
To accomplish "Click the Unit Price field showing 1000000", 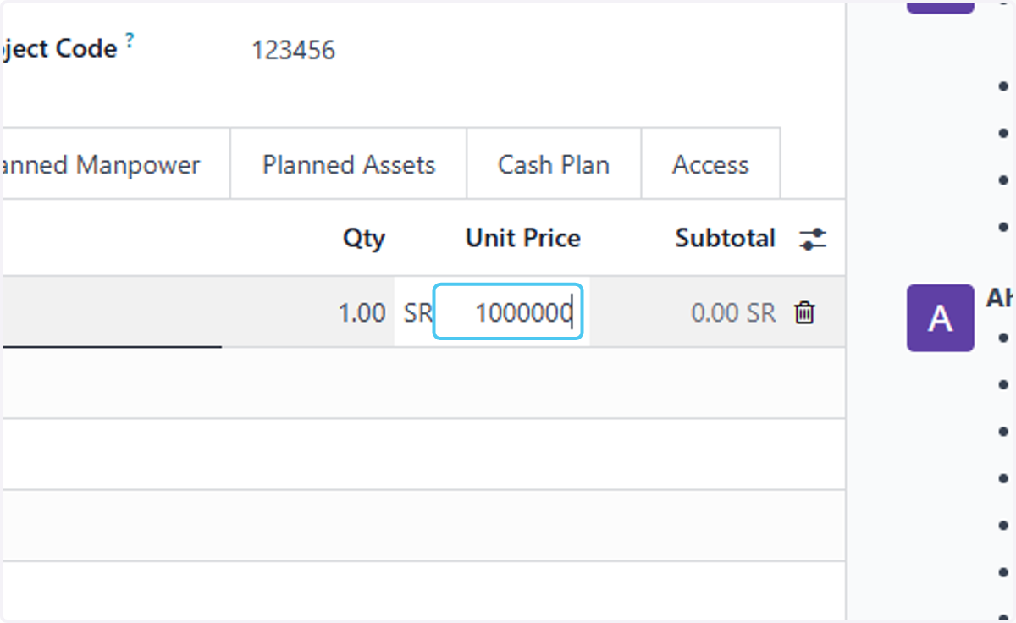I will click(x=508, y=312).
